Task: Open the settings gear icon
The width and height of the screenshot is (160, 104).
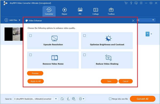Action: tap(81, 99)
